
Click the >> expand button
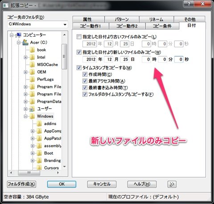[172, 184]
